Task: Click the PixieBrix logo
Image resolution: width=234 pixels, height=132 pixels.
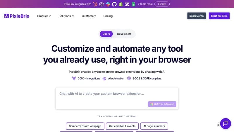Action: (x=17, y=16)
